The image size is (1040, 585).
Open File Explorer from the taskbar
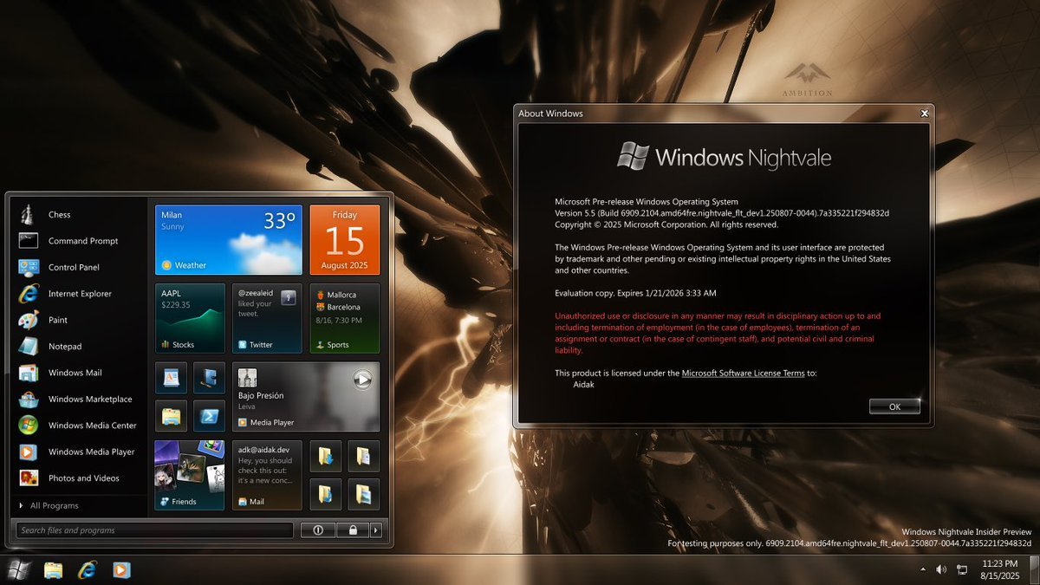pyautogui.click(x=54, y=570)
